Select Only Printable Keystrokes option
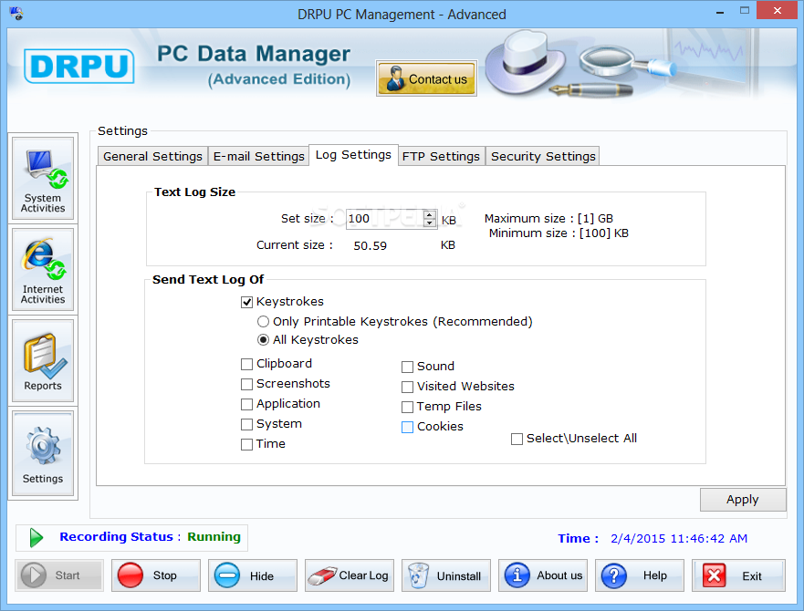Image resolution: width=804 pixels, height=611 pixels. 263,322
